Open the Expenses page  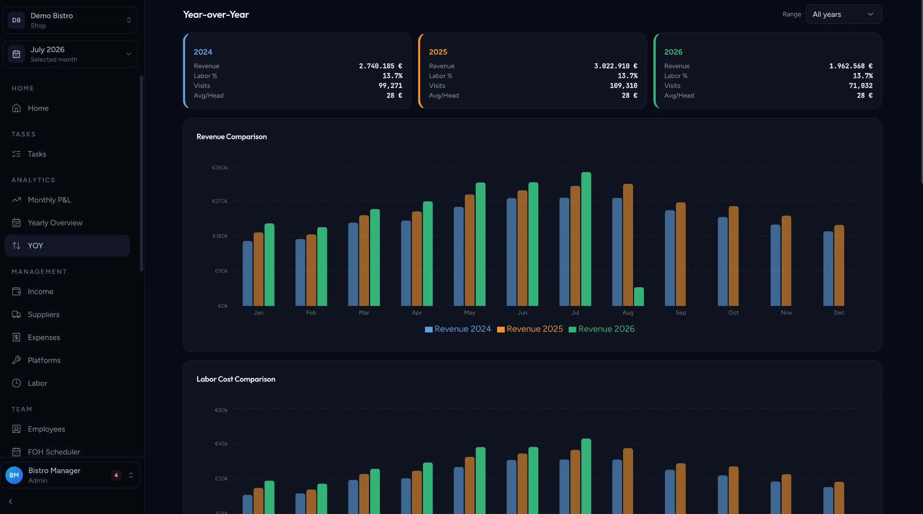click(x=67, y=337)
